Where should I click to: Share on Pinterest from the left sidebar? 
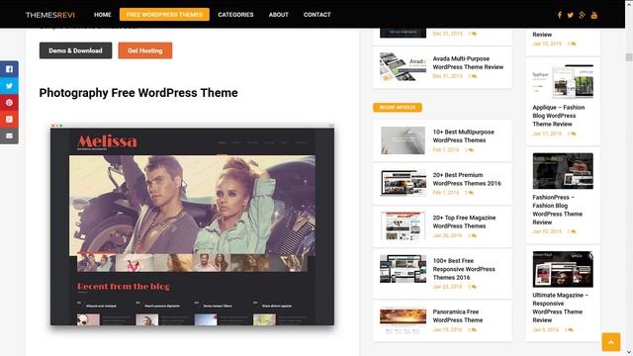point(9,103)
